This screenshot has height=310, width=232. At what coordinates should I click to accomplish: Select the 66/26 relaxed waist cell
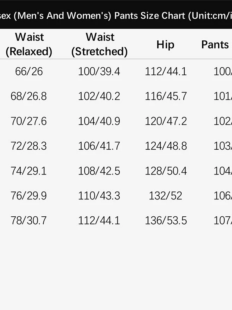[29, 72]
